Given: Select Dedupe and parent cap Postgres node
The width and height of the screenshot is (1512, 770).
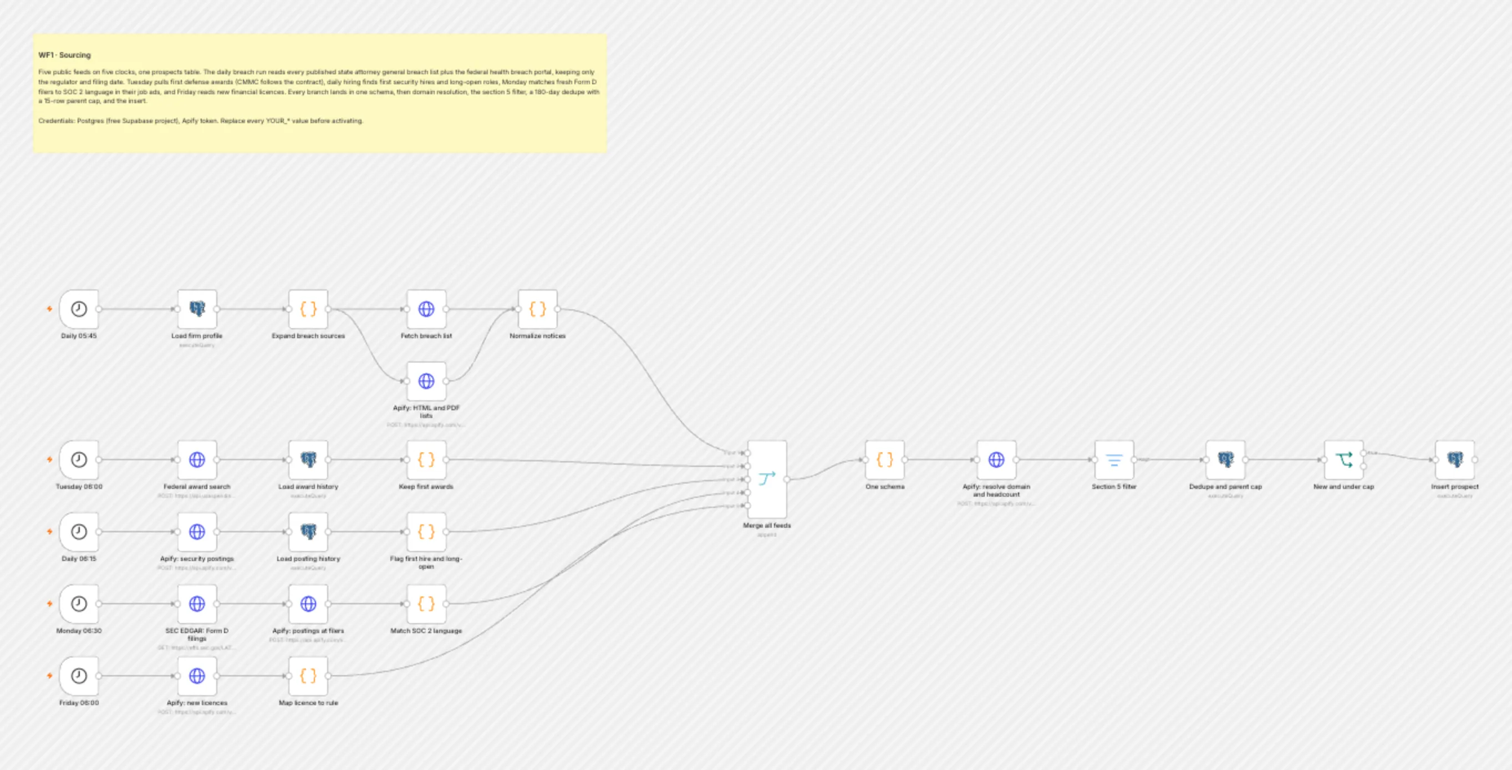Looking at the screenshot, I should pos(1225,460).
